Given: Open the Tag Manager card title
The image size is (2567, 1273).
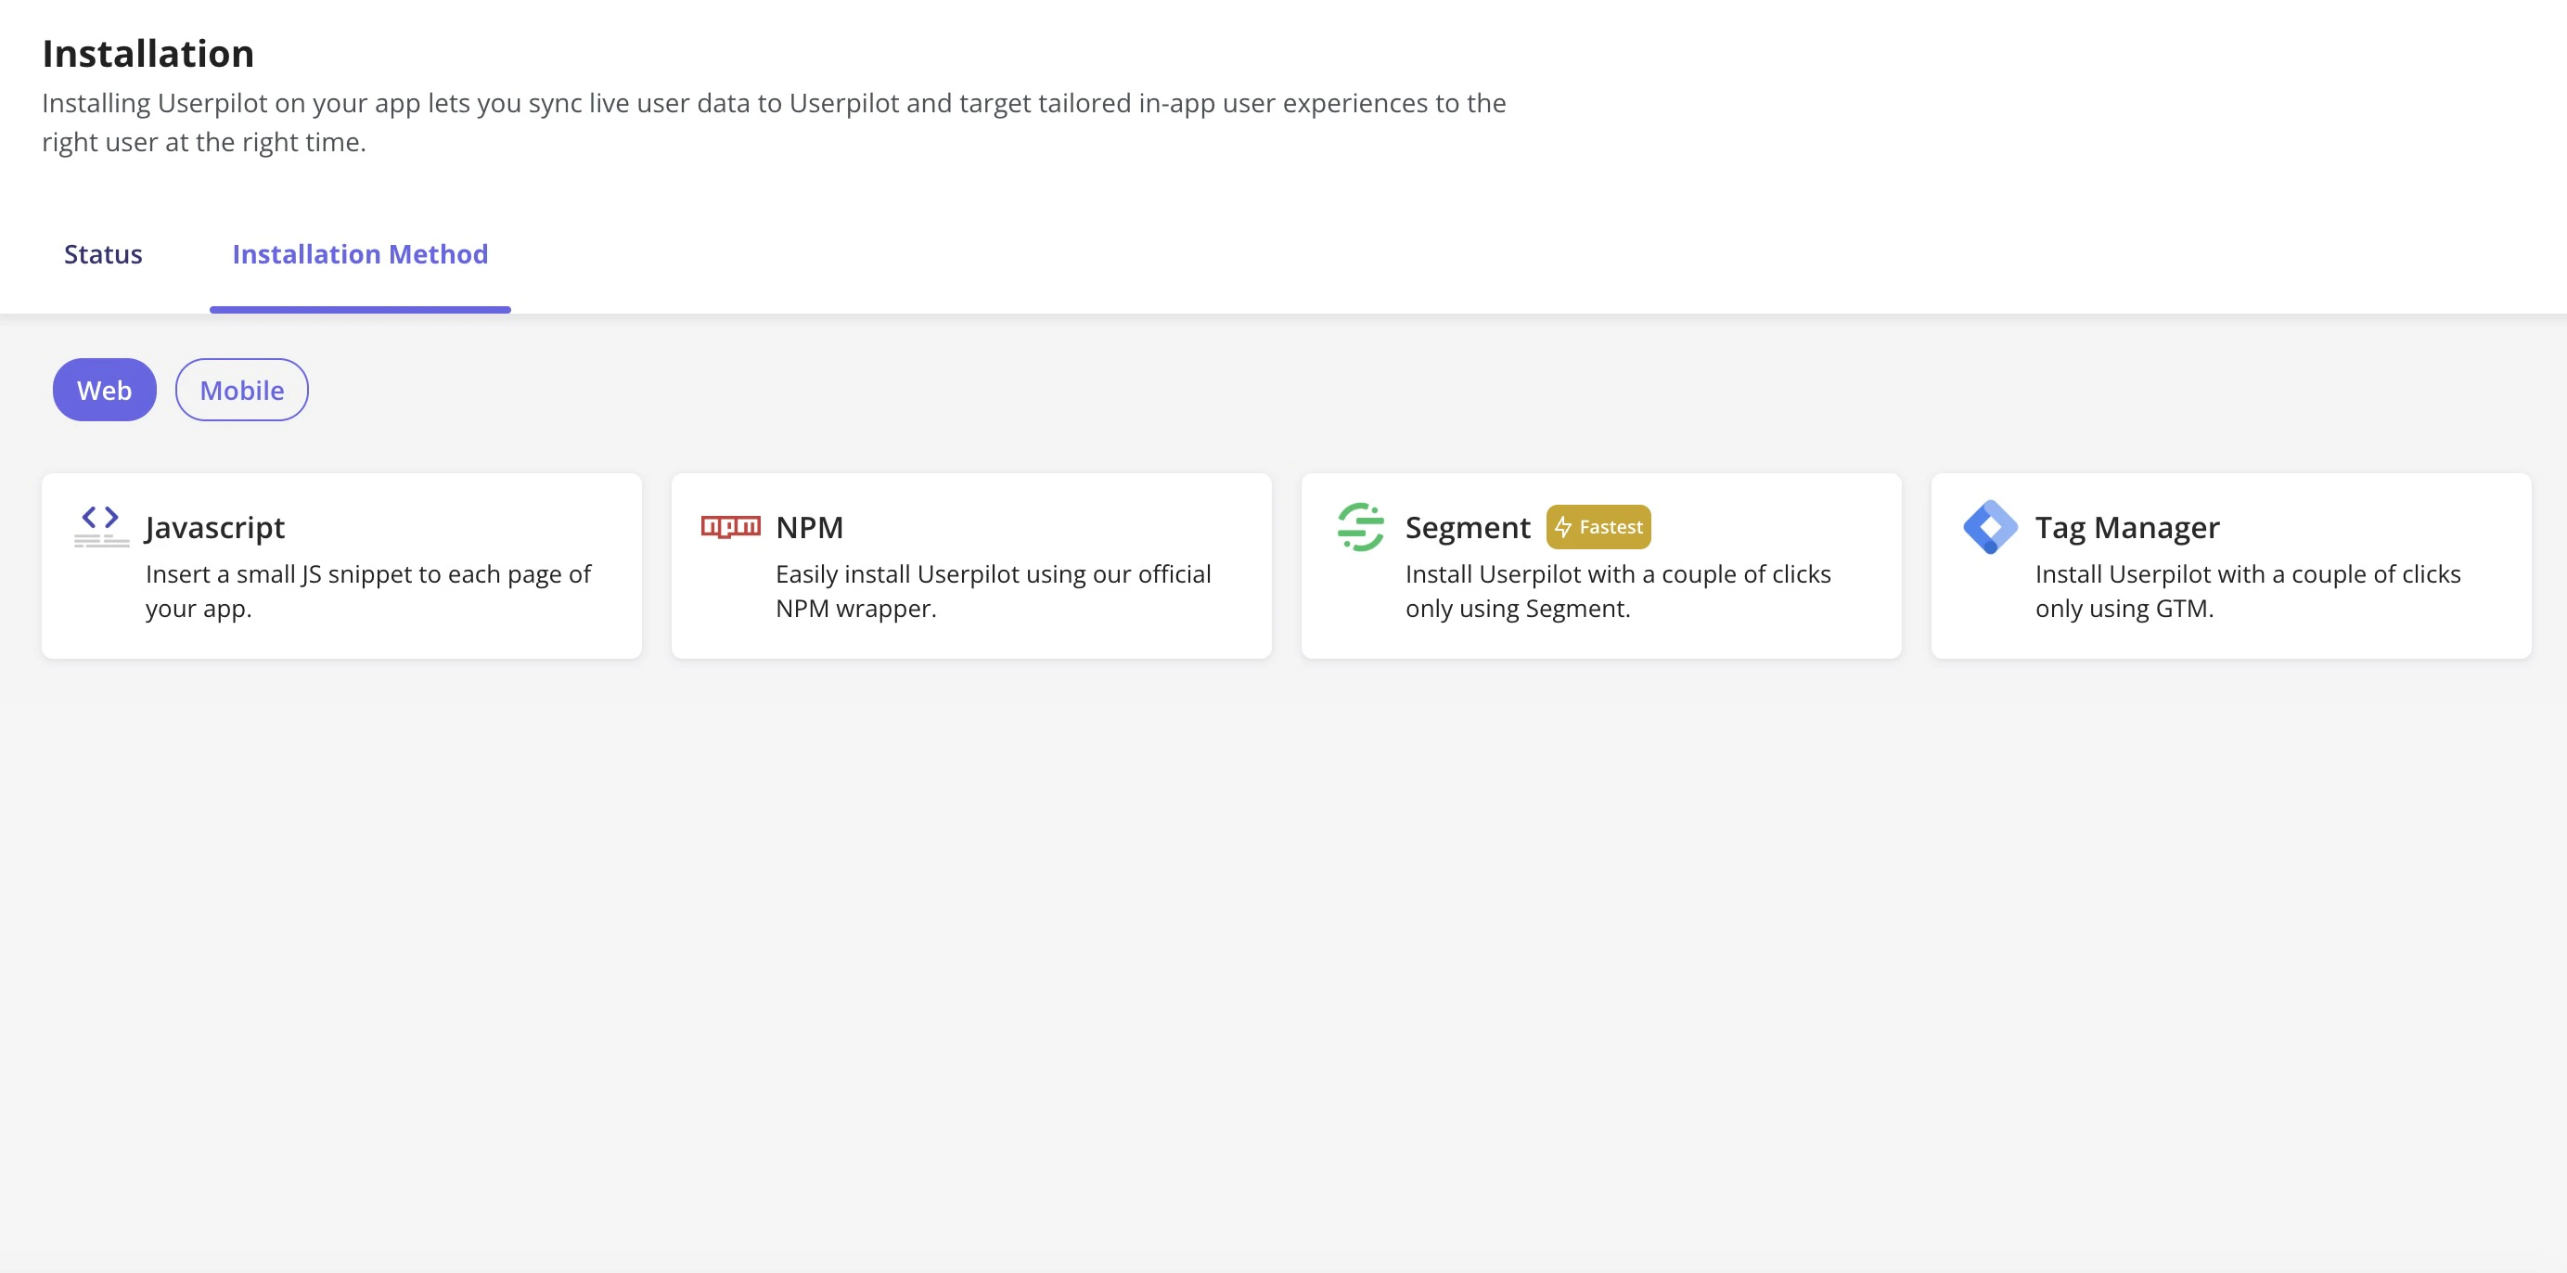Looking at the screenshot, I should [x=2126, y=526].
